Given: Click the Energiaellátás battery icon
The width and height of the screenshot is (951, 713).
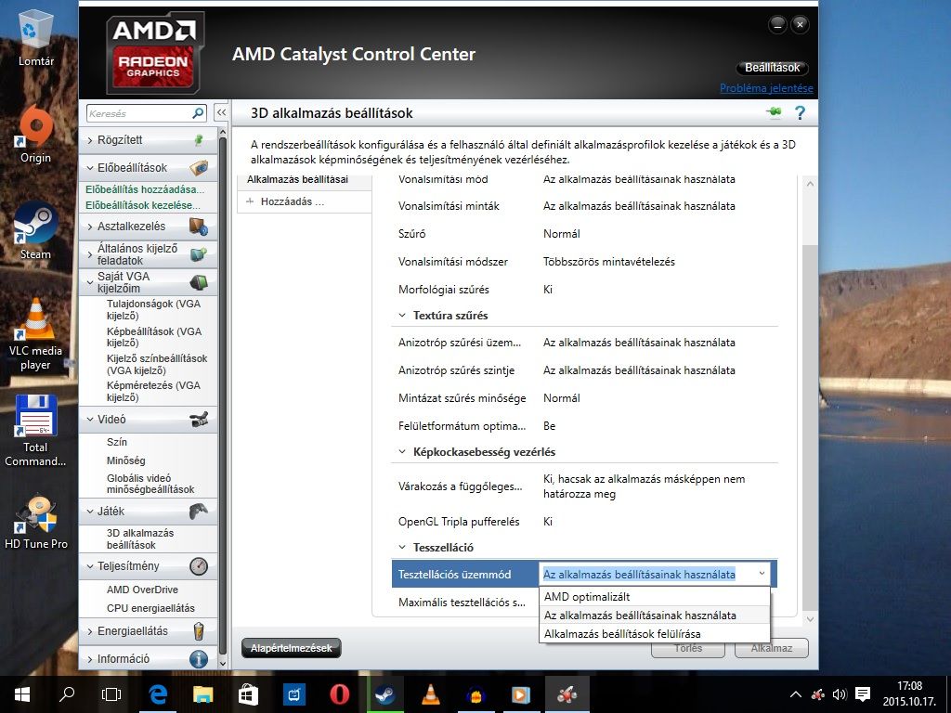Looking at the screenshot, I should (199, 631).
